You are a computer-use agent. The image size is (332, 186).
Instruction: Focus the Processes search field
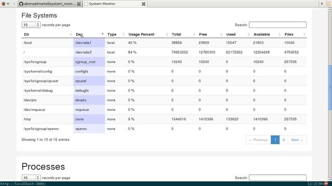point(278,178)
